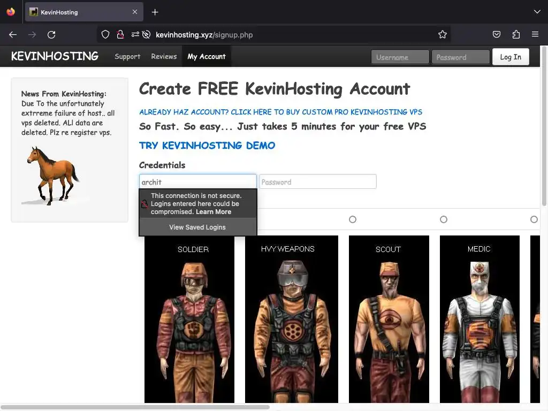Select the radio button above SCOUT
This screenshot has height=411, width=548.
pos(353,219)
